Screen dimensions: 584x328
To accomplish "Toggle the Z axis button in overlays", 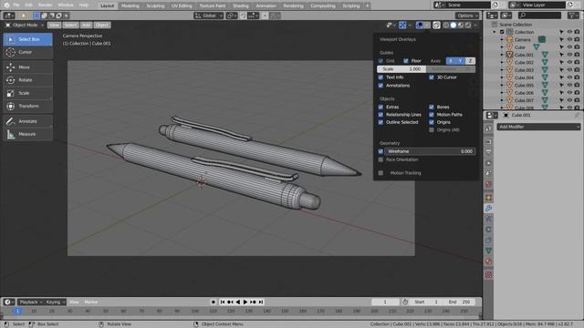I will 471,61.
